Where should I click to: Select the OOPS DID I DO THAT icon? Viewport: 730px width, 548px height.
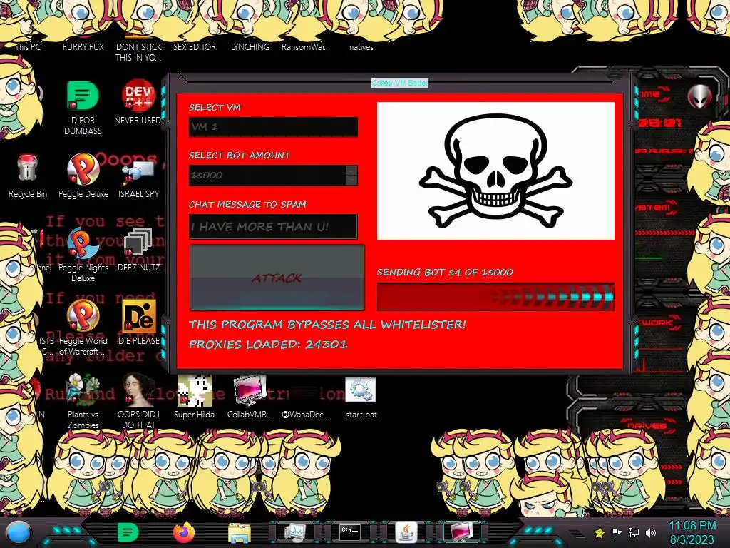coord(139,401)
